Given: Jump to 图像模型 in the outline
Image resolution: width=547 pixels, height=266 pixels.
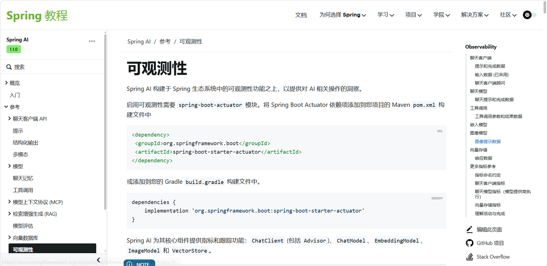Looking at the screenshot, I should [479, 133].
